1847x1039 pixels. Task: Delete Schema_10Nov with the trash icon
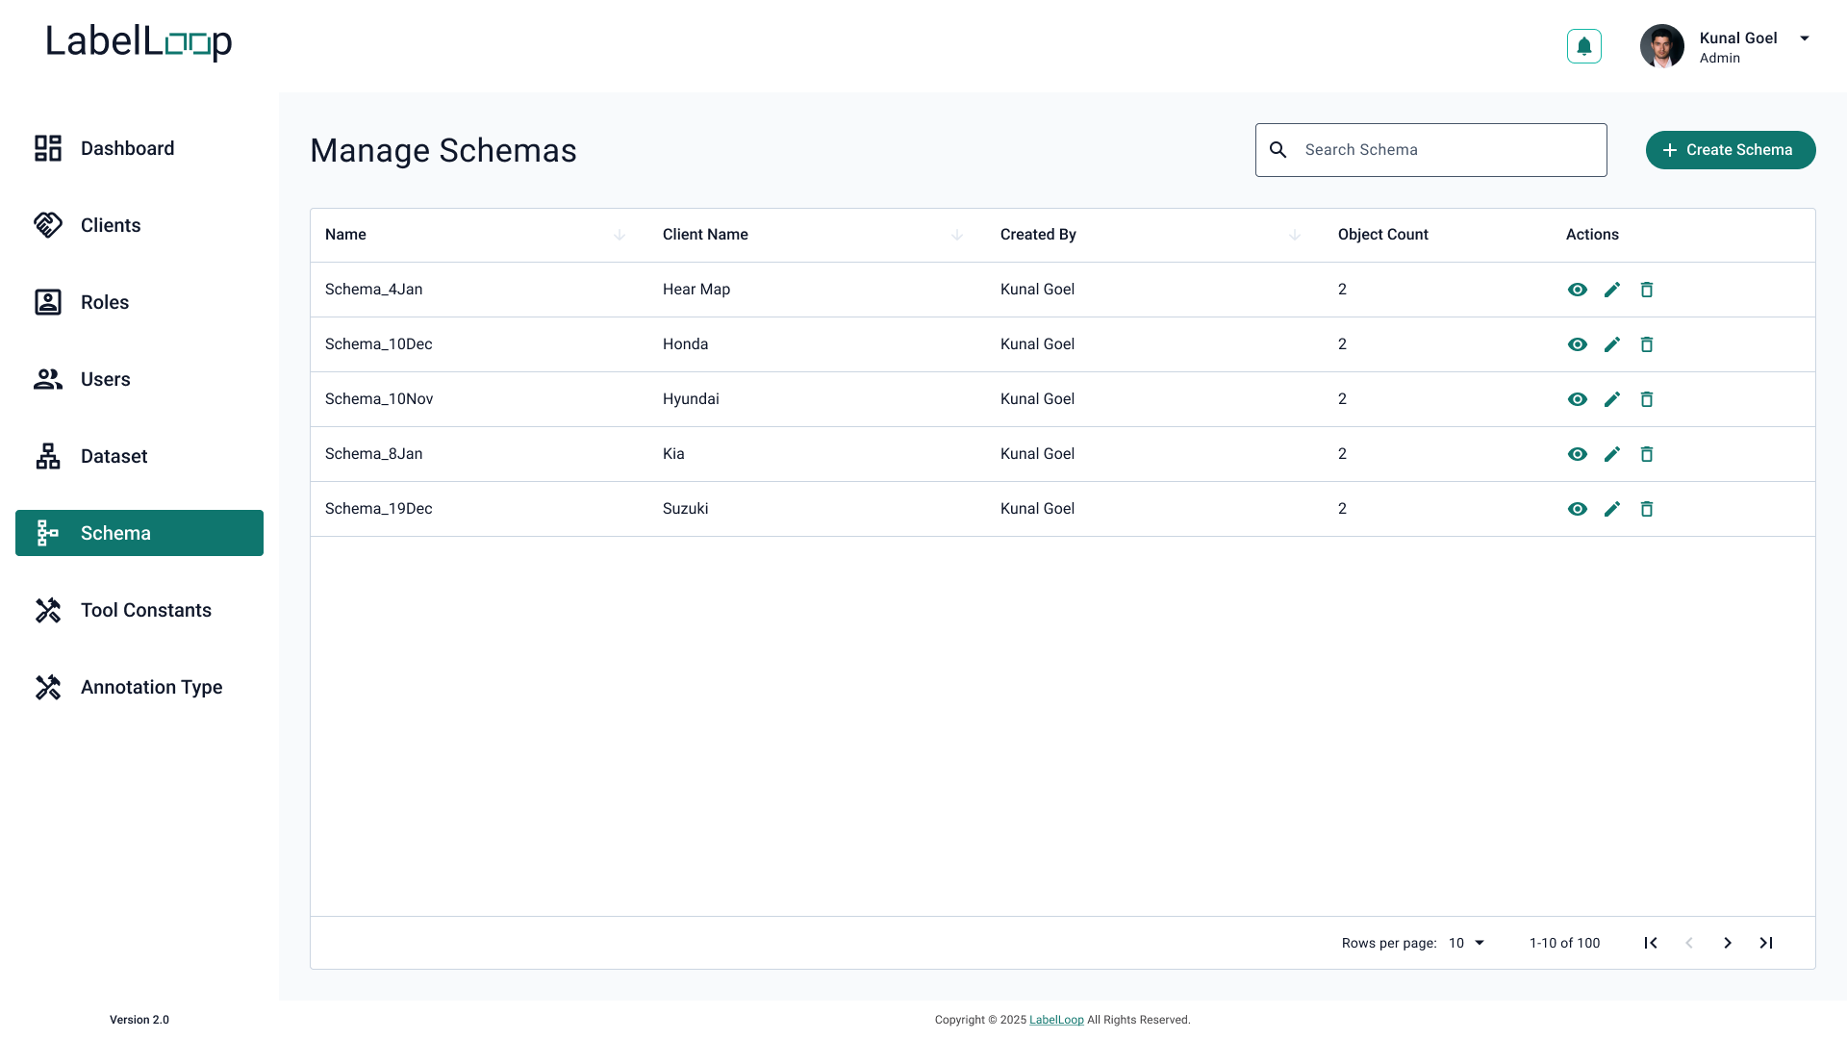click(x=1646, y=399)
